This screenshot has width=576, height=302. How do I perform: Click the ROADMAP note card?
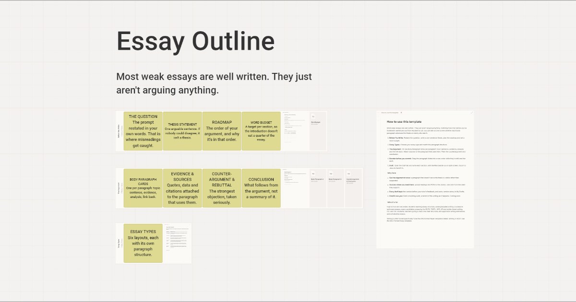[x=222, y=131]
